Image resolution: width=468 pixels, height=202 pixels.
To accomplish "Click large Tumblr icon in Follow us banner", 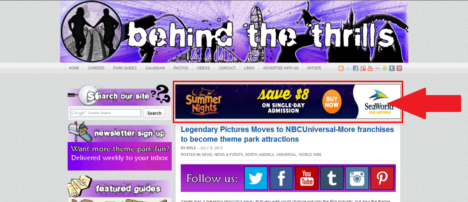I will 332,178.
